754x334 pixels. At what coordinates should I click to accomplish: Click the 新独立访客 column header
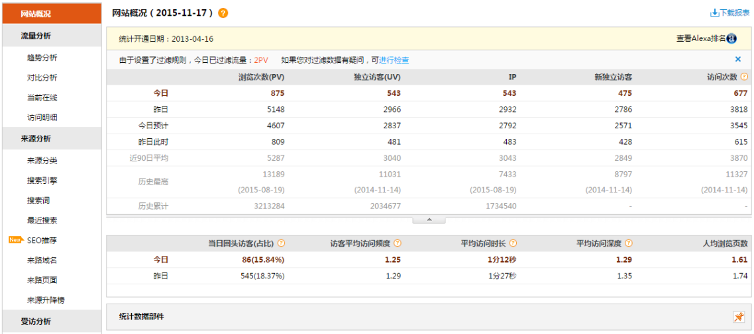[613, 77]
